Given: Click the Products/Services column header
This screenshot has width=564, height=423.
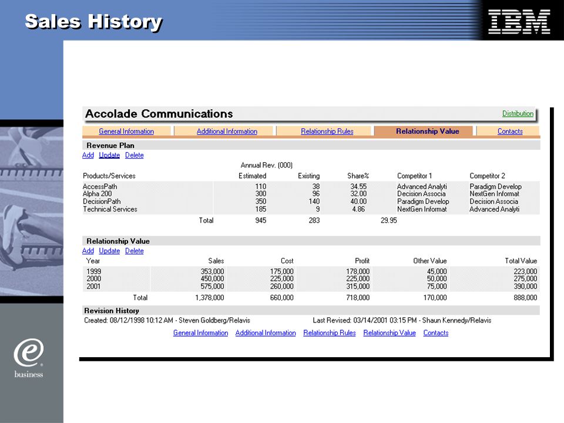Looking at the screenshot, I should 109,176.
